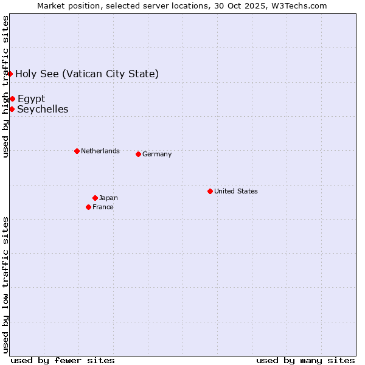This screenshot has width=365, height=365.
Task: Click the 'used by many sites' axis label
Action: (305, 360)
